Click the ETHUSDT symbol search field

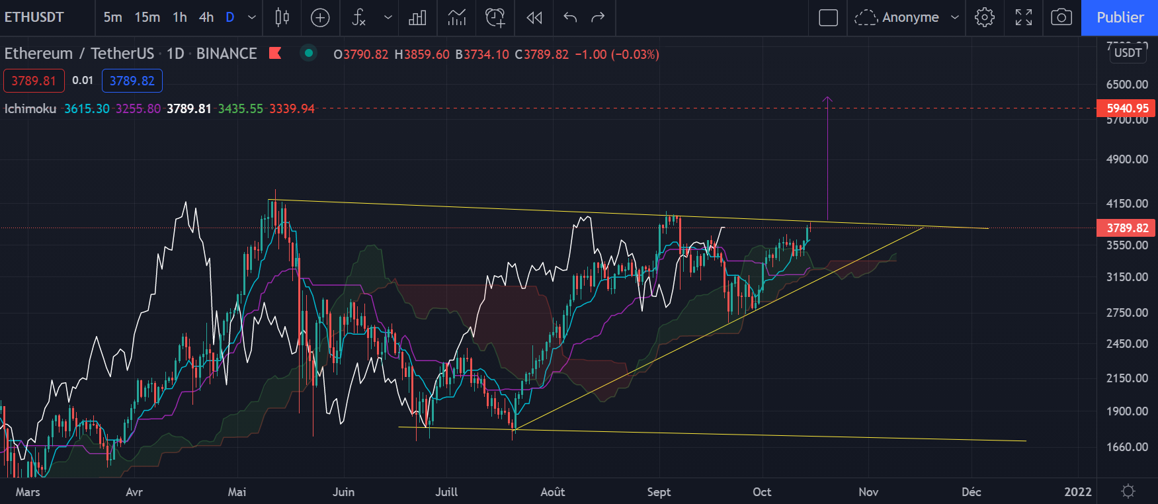tap(34, 18)
